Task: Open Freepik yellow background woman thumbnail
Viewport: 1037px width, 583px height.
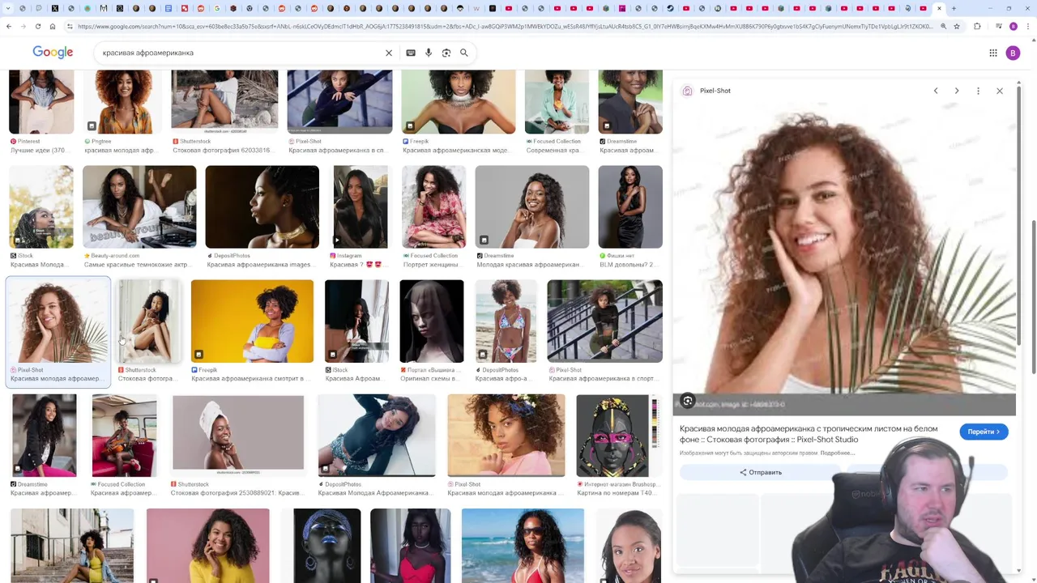Action: tap(252, 321)
